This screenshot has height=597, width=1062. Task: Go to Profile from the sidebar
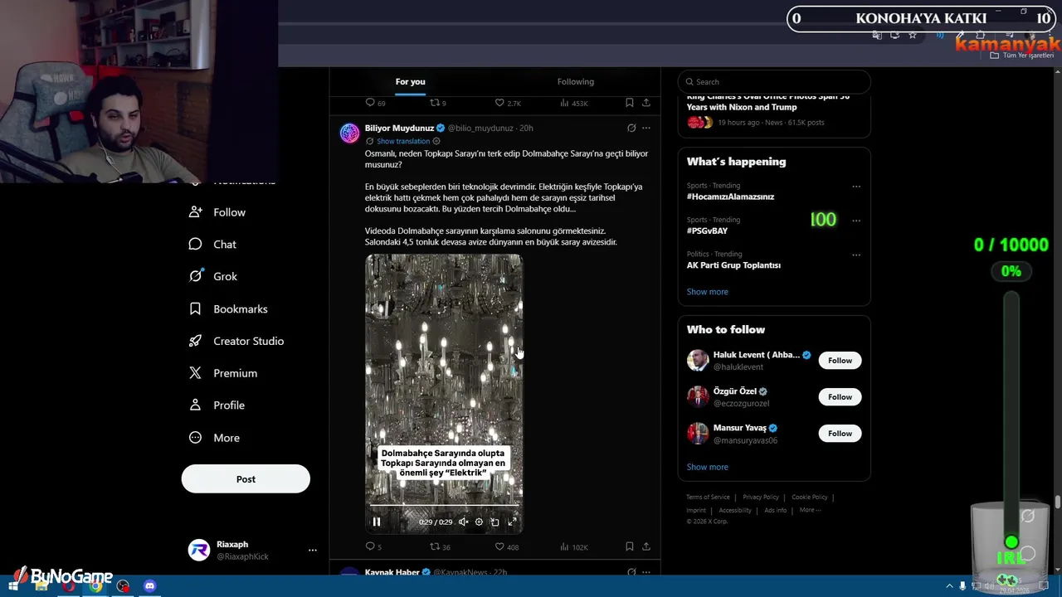click(217, 405)
